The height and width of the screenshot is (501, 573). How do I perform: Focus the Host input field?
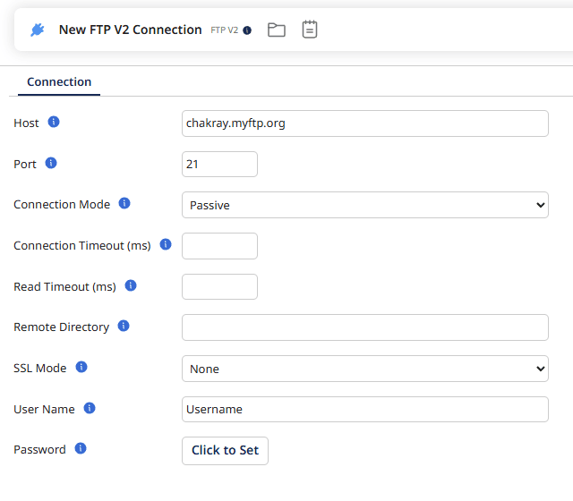(364, 123)
